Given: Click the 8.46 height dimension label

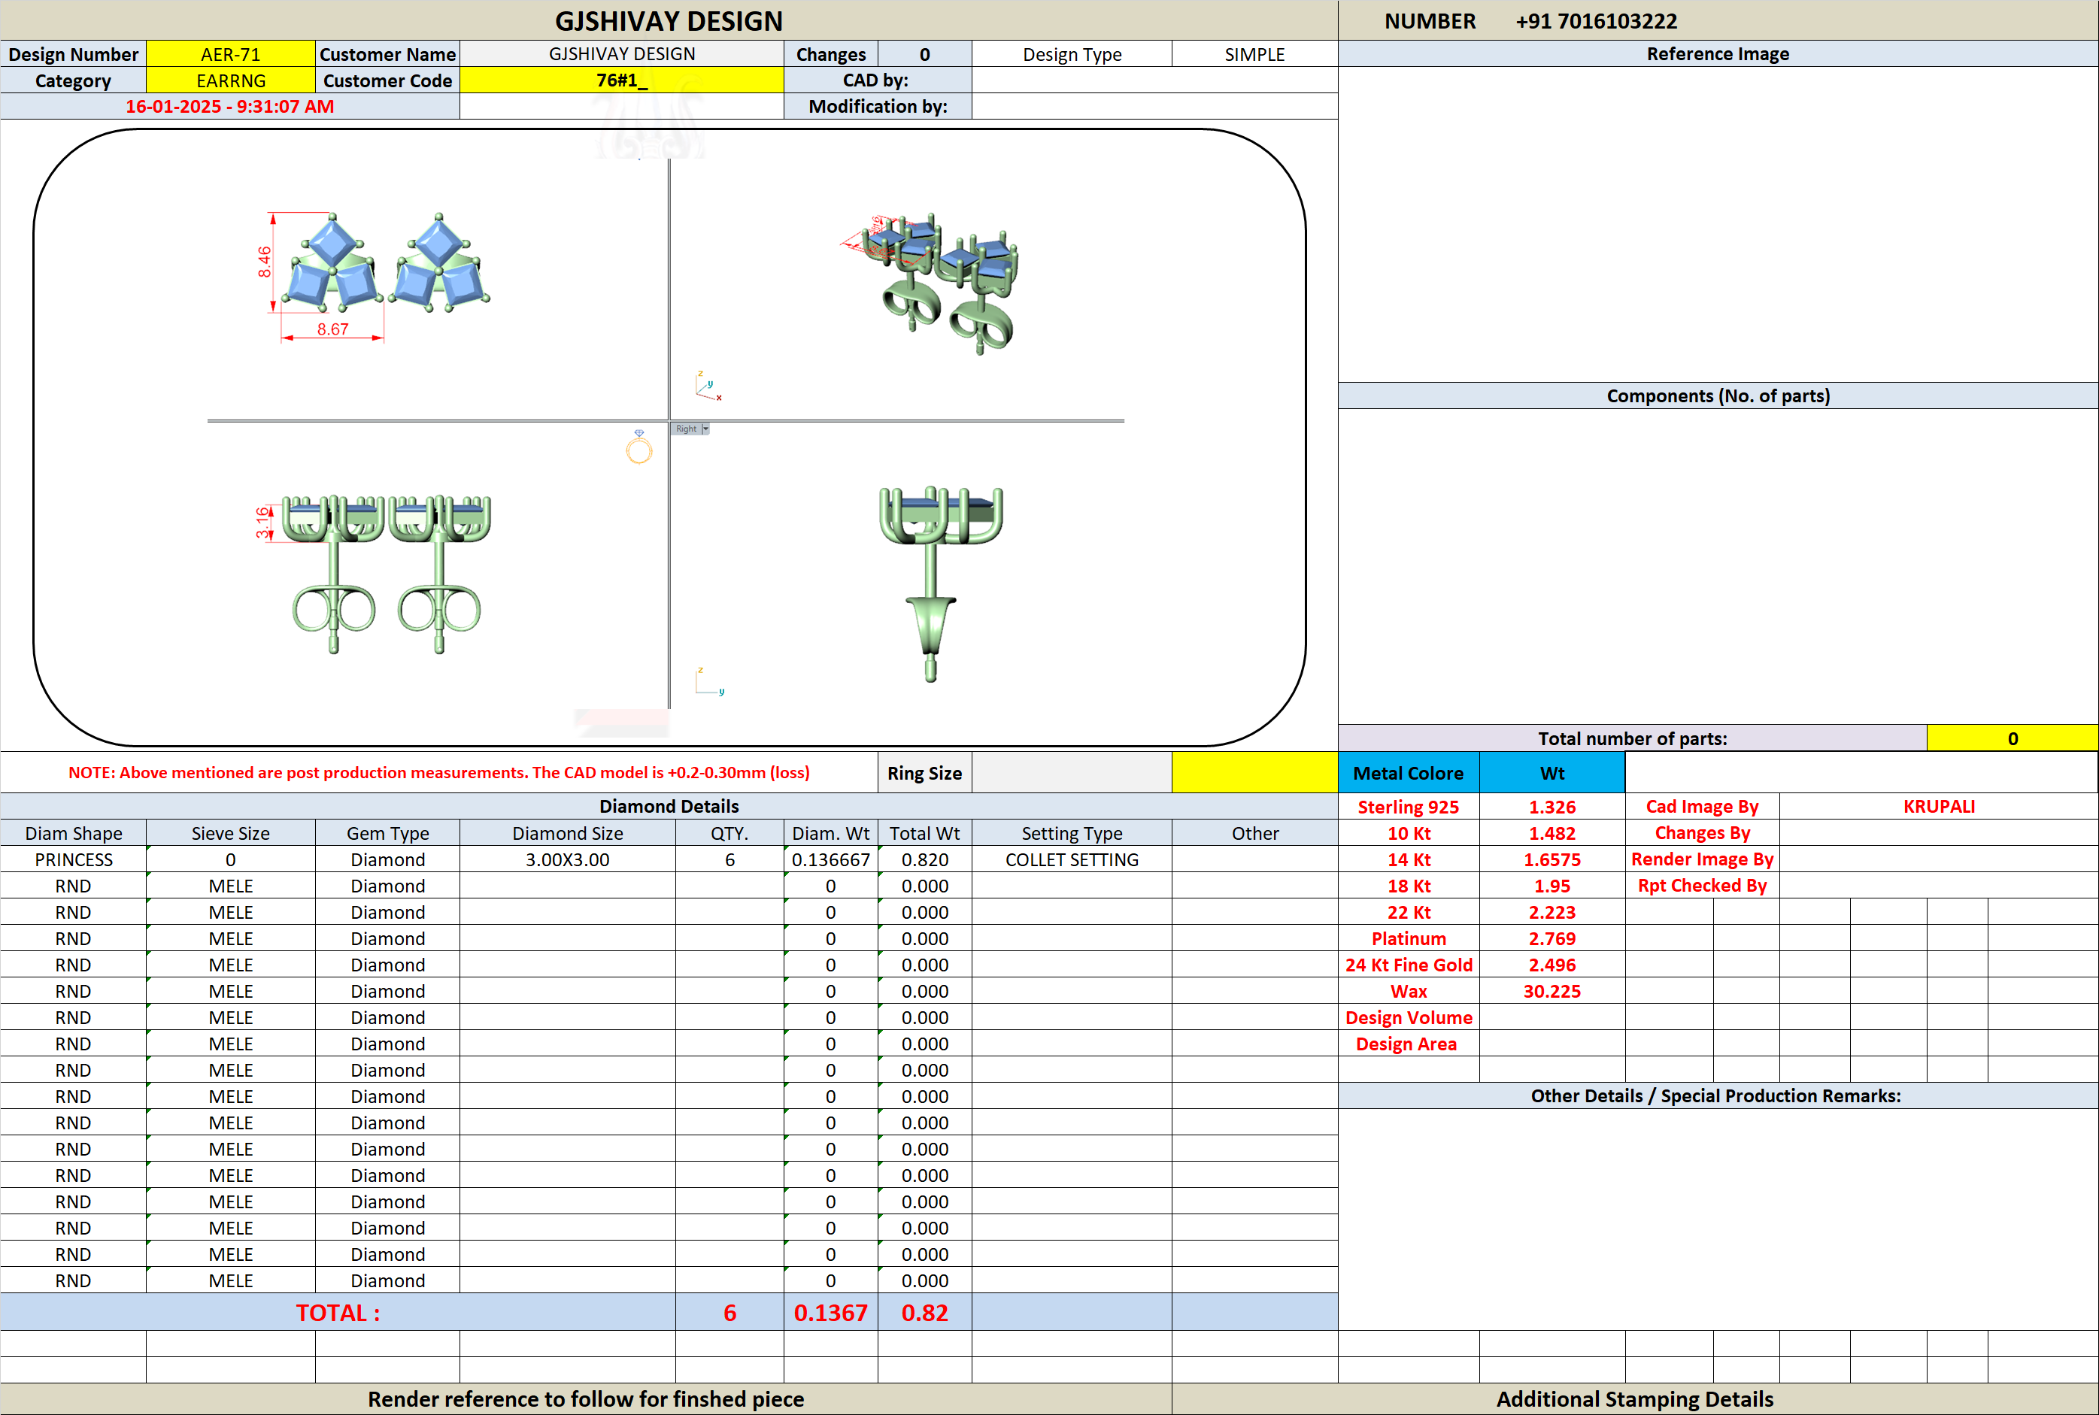Looking at the screenshot, I should (265, 262).
